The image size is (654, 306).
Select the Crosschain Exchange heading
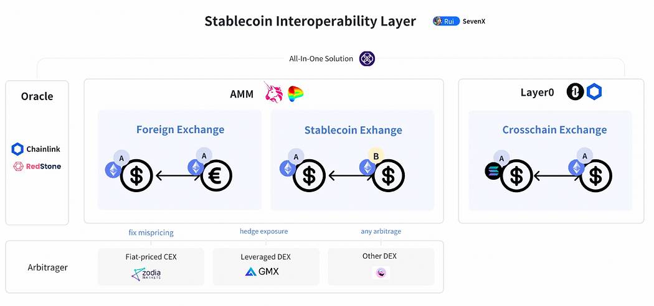554,130
